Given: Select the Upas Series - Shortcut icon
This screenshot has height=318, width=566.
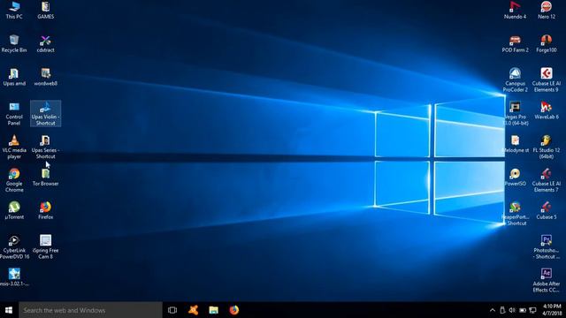Looking at the screenshot, I should coord(45,148).
